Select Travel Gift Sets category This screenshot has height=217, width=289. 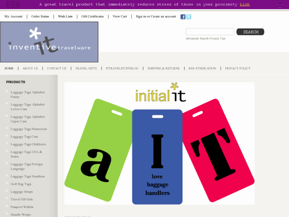[x=22, y=199]
